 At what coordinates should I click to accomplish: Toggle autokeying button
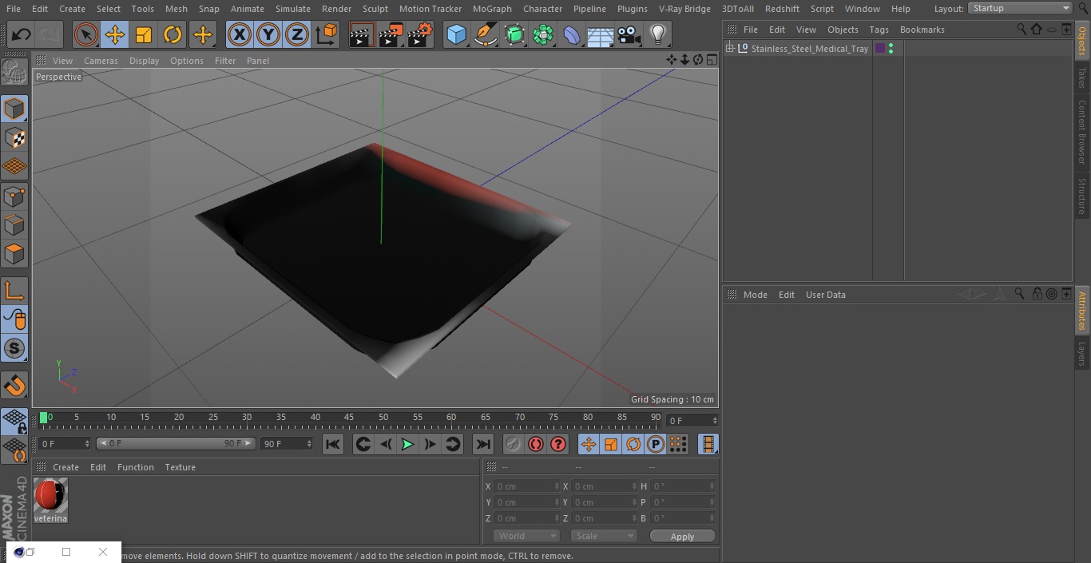(536, 444)
